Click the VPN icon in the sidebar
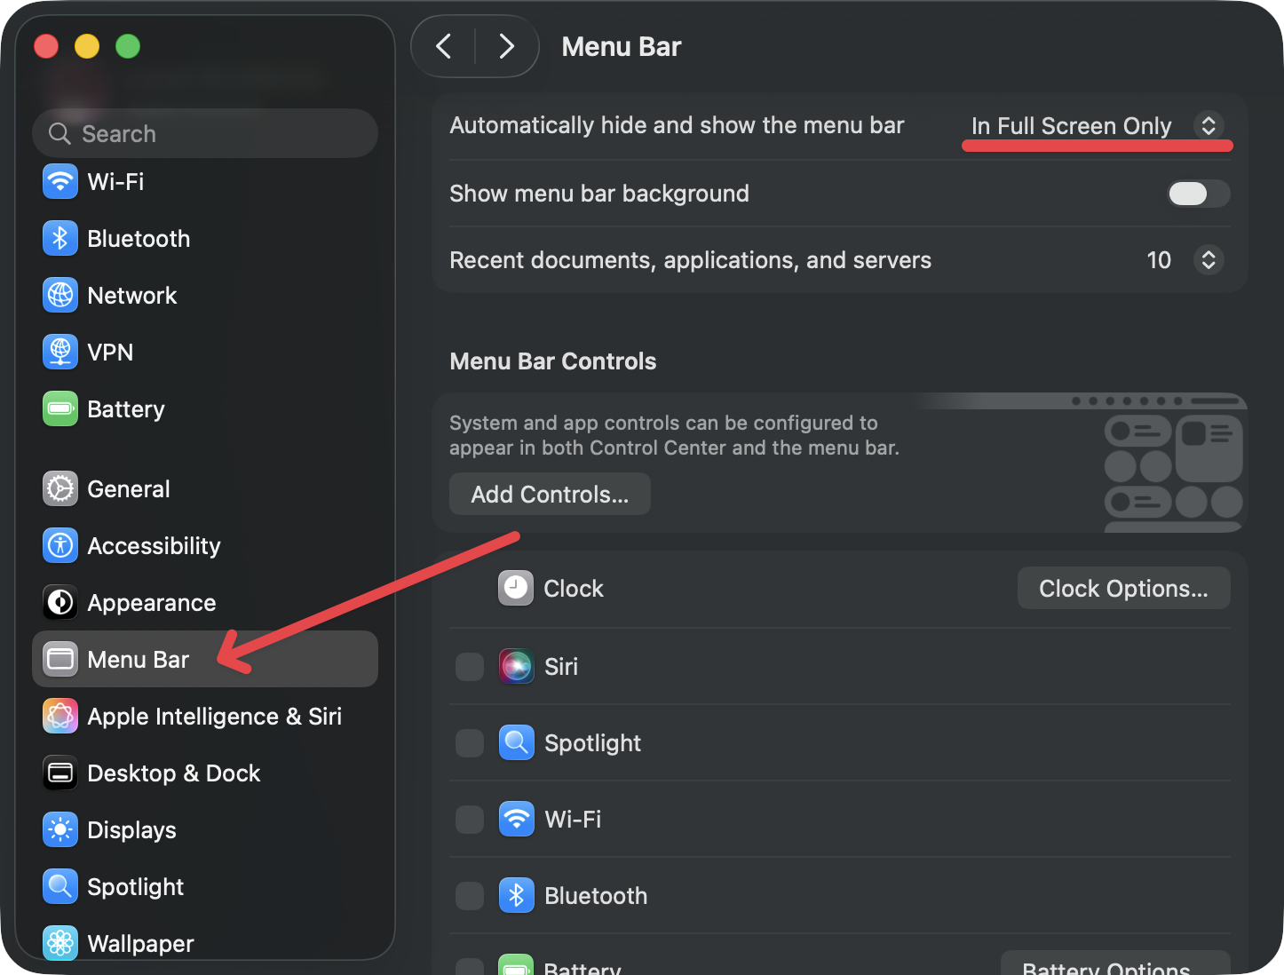Image resolution: width=1284 pixels, height=975 pixels. [x=60, y=353]
